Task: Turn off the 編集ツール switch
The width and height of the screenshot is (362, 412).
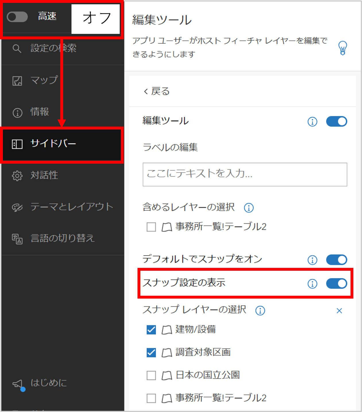Action: [x=336, y=121]
